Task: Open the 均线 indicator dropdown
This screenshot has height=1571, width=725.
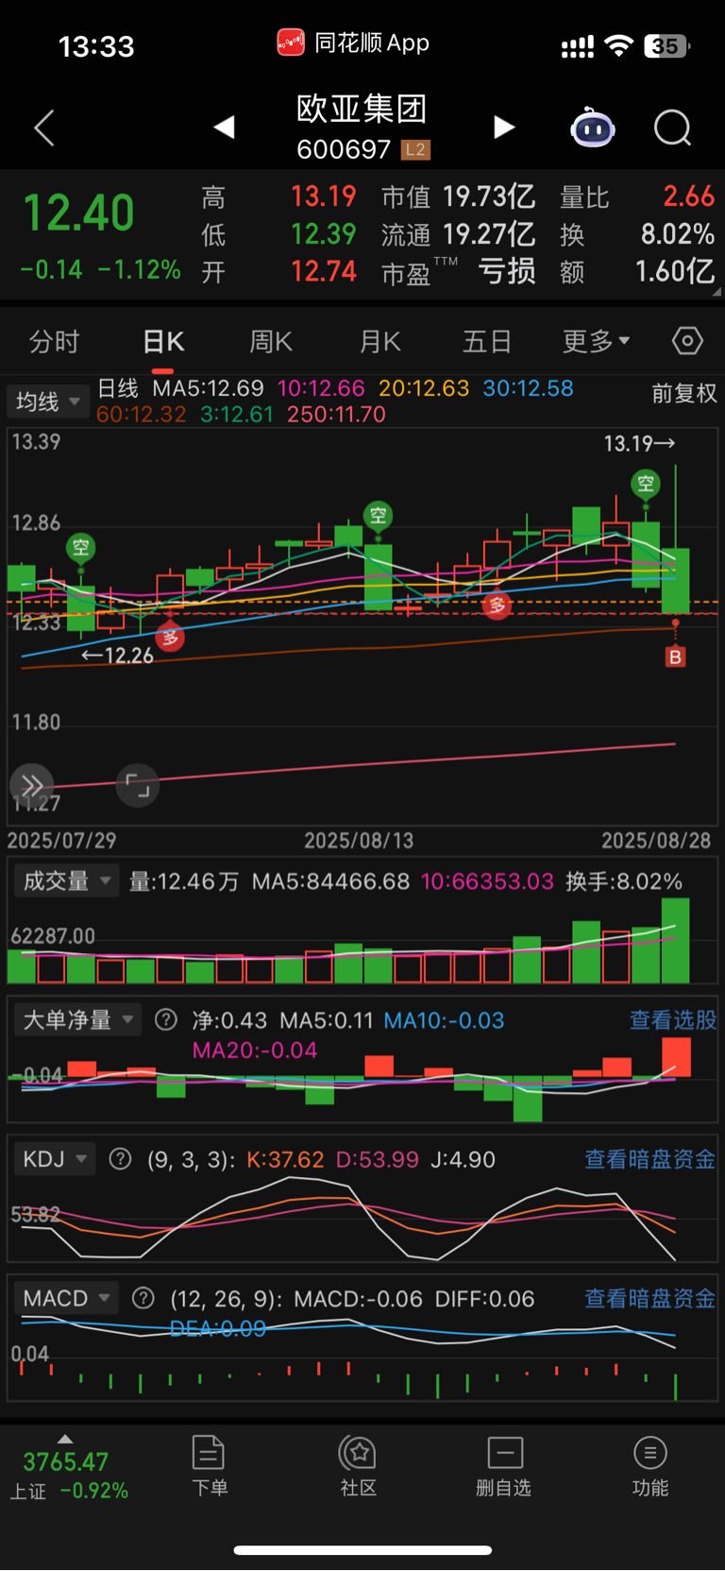Action: pyautogui.click(x=48, y=401)
